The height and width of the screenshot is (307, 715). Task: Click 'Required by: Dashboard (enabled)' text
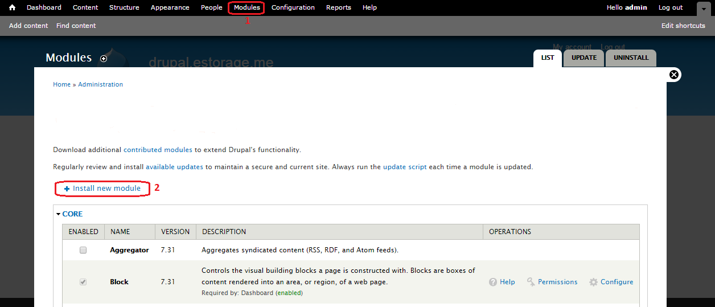coord(252,293)
